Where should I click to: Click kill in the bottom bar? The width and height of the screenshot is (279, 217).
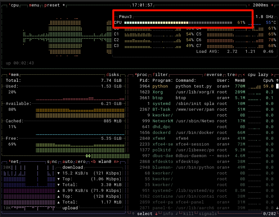(188, 213)
